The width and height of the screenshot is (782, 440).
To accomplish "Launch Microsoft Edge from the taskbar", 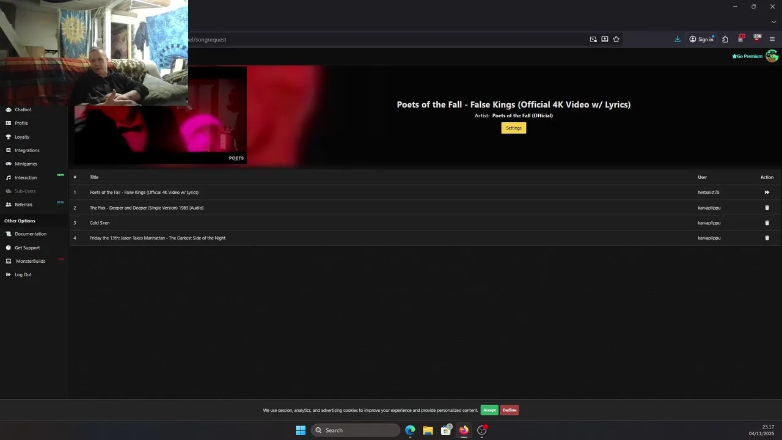I will coord(410,430).
